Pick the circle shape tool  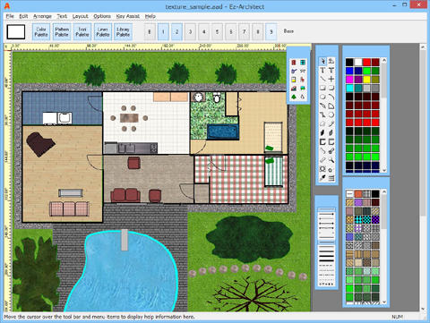[x=322, y=97]
